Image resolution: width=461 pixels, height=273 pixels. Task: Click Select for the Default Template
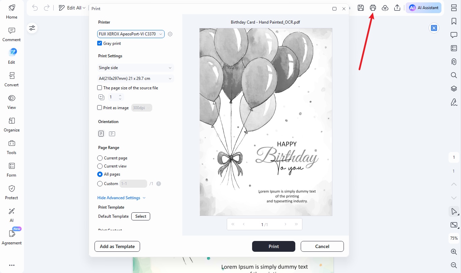[x=141, y=216]
